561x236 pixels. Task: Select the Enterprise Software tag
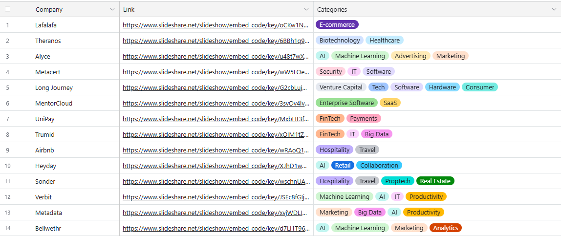coord(346,103)
